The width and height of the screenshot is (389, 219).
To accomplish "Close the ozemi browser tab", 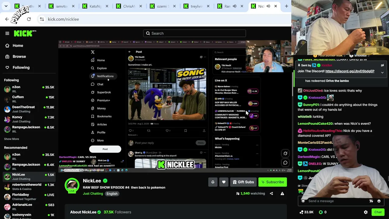I will pyautogui.click(x=174, y=6).
